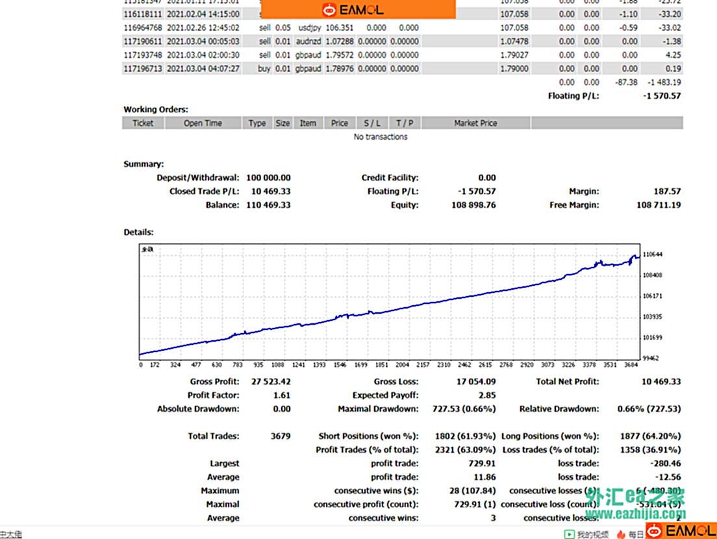Select ticket number 117196713
Viewport: 717px width, 539px height.
click(x=143, y=69)
